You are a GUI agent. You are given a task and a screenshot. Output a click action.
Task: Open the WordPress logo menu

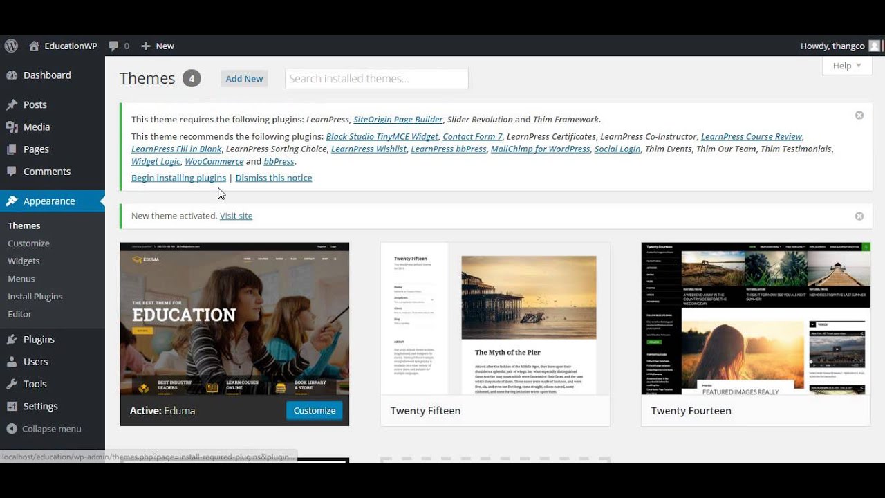(x=11, y=46)
